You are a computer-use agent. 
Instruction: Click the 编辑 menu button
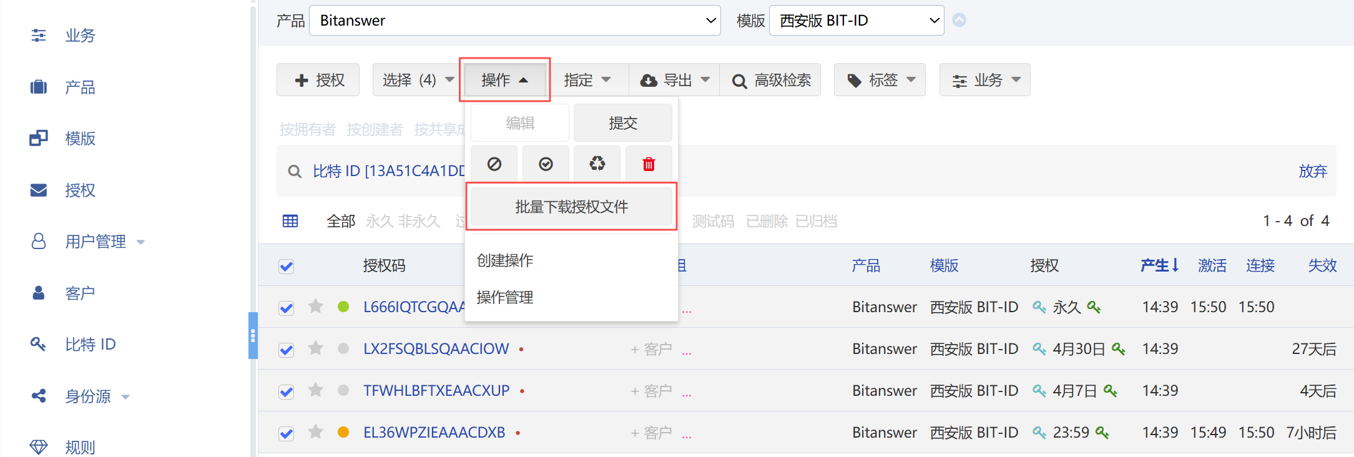pyautogui.click(x=520, y=123)
